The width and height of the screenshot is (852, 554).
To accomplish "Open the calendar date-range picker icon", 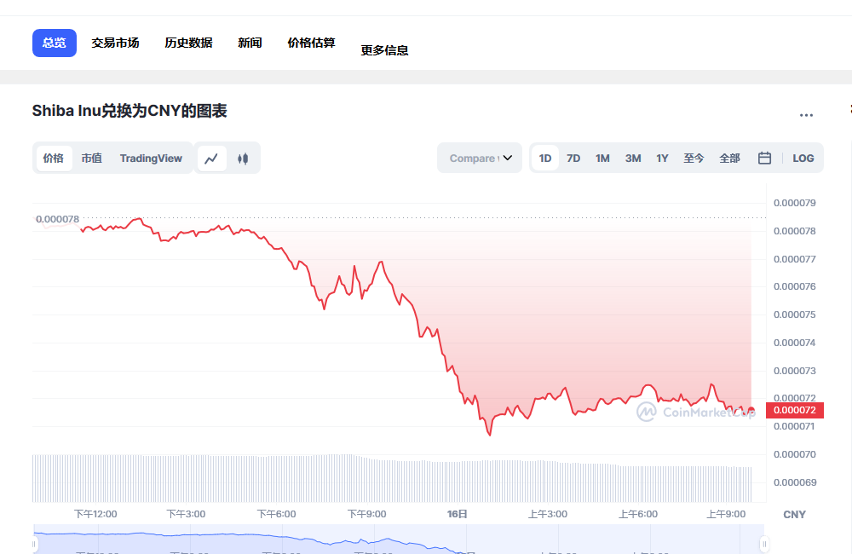I will pos(763,158).
